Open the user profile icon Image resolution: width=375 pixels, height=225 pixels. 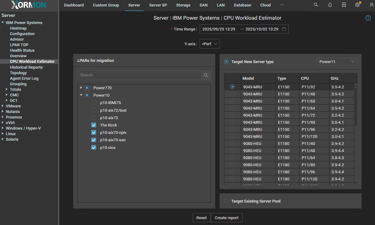[x=371, y=5]
